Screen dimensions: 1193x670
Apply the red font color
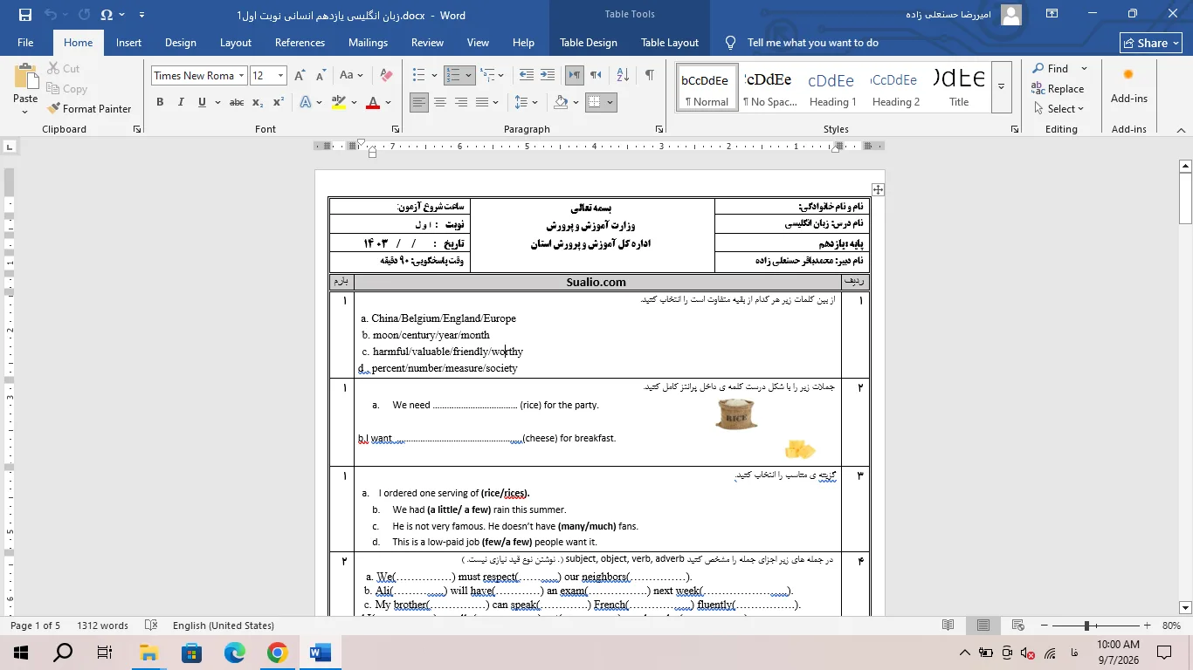coord(373,102)
